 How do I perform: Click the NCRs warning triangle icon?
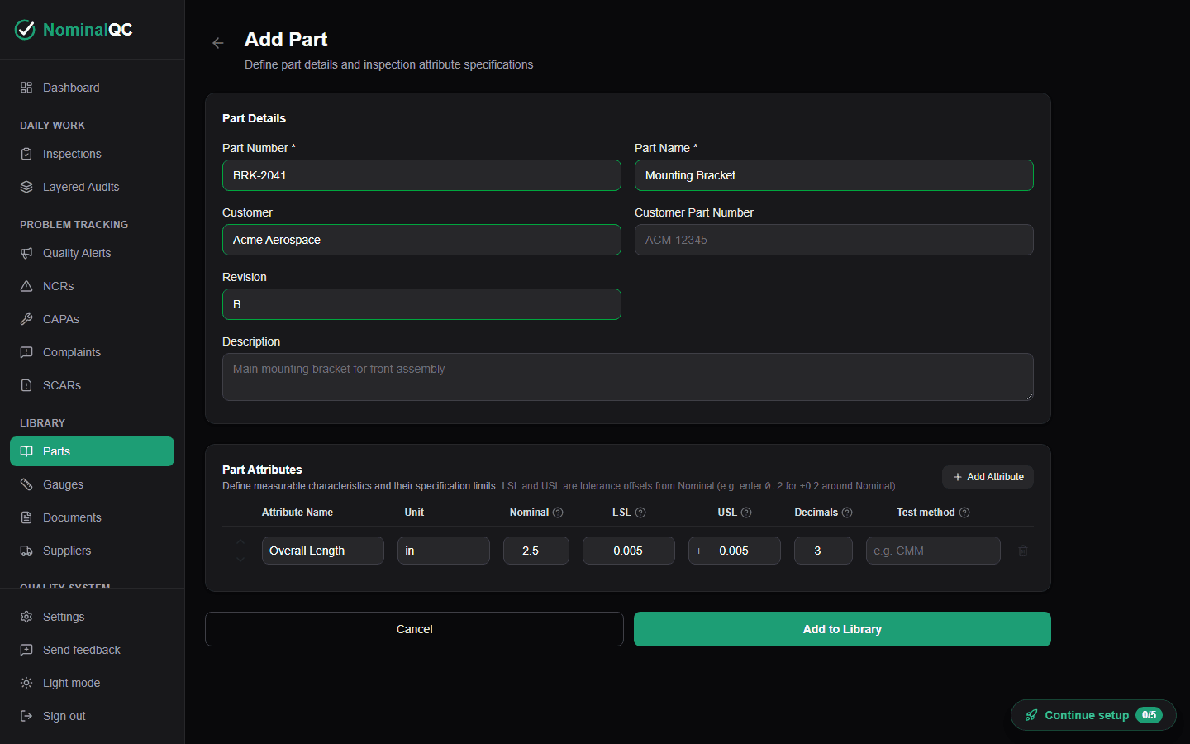[26, 286]
